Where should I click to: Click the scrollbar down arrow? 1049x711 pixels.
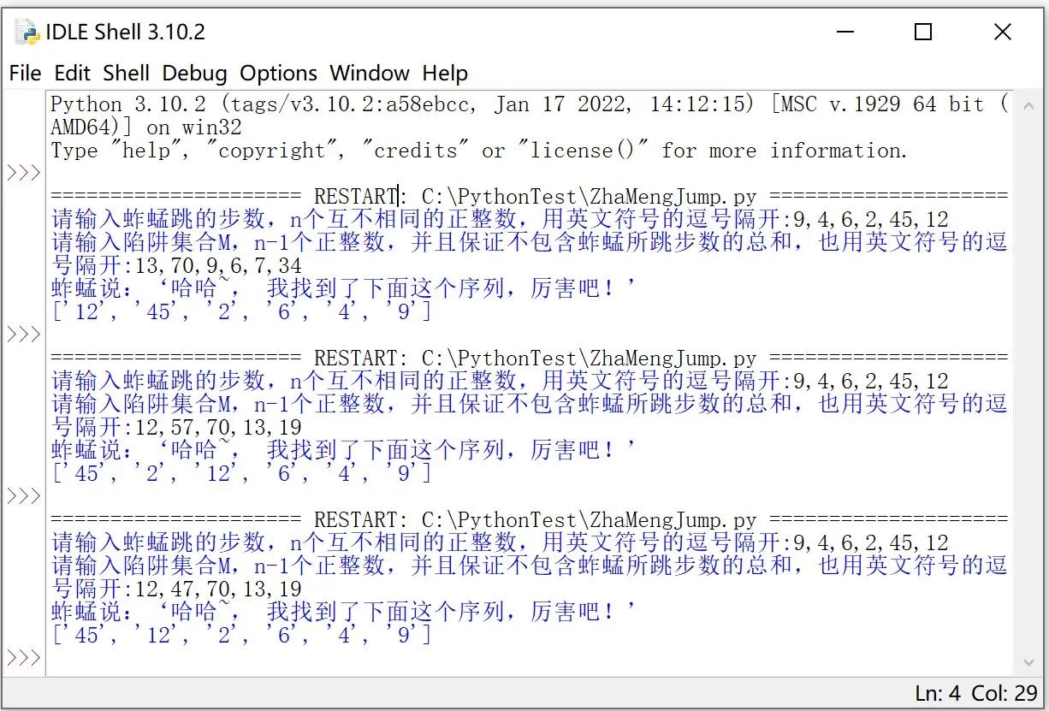tap(1029, 661)
